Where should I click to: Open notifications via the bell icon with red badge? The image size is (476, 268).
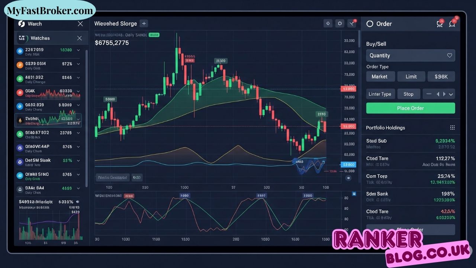pos(452,23)
